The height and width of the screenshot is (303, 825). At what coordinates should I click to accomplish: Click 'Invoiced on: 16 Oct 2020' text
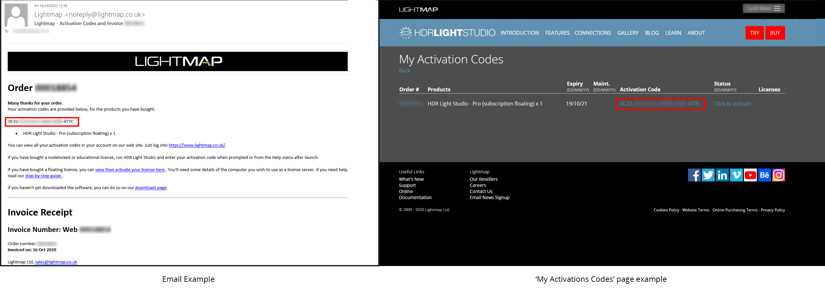32,250
